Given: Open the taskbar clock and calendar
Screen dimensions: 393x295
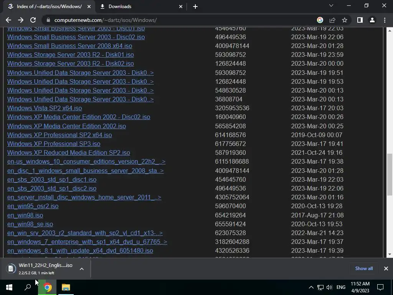Looking at the screenshot, I should click(360, 287).
